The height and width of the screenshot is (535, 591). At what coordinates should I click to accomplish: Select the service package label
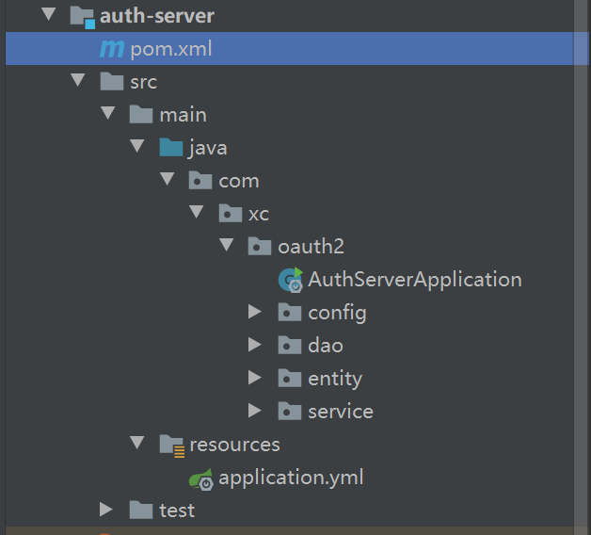(x=340, y=412)
